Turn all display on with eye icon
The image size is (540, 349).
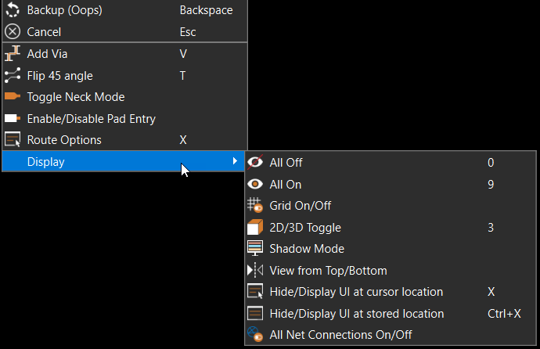[x=255, y=184]
